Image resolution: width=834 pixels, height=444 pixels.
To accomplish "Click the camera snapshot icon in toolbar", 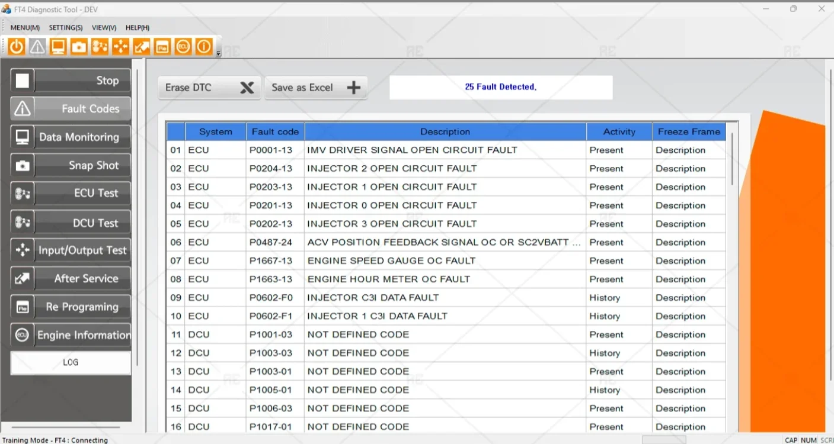I will point(79,46).
